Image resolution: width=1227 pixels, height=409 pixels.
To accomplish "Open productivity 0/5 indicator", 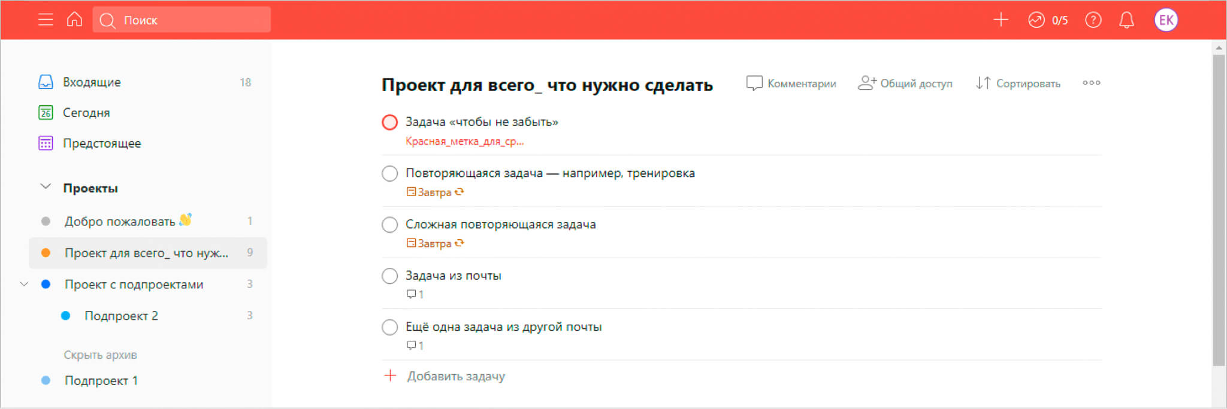I will click(x=1048, y=20).
